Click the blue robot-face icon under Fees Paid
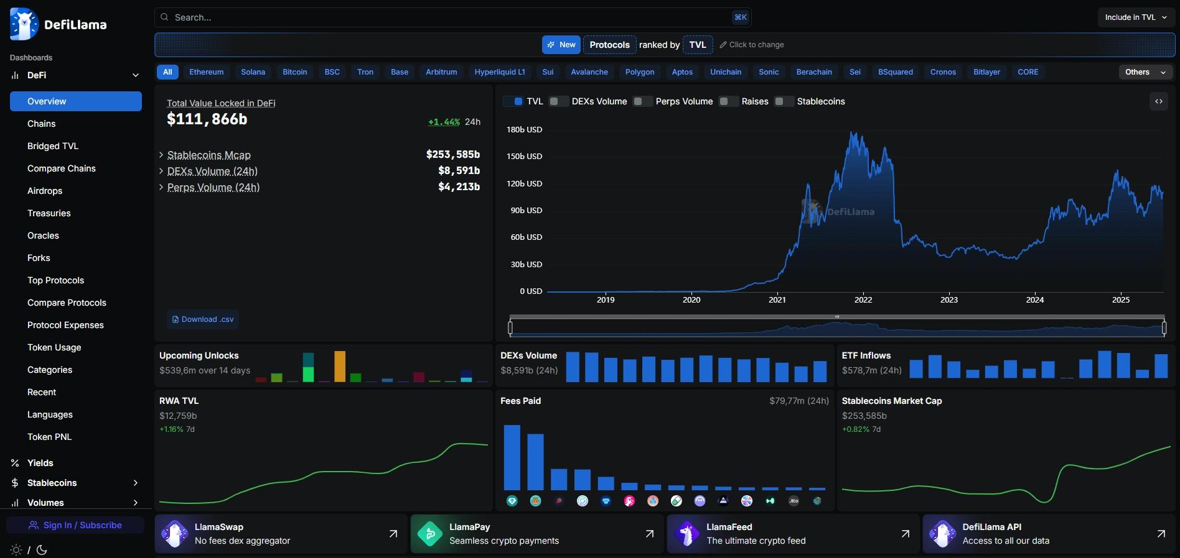 point(606,501)
